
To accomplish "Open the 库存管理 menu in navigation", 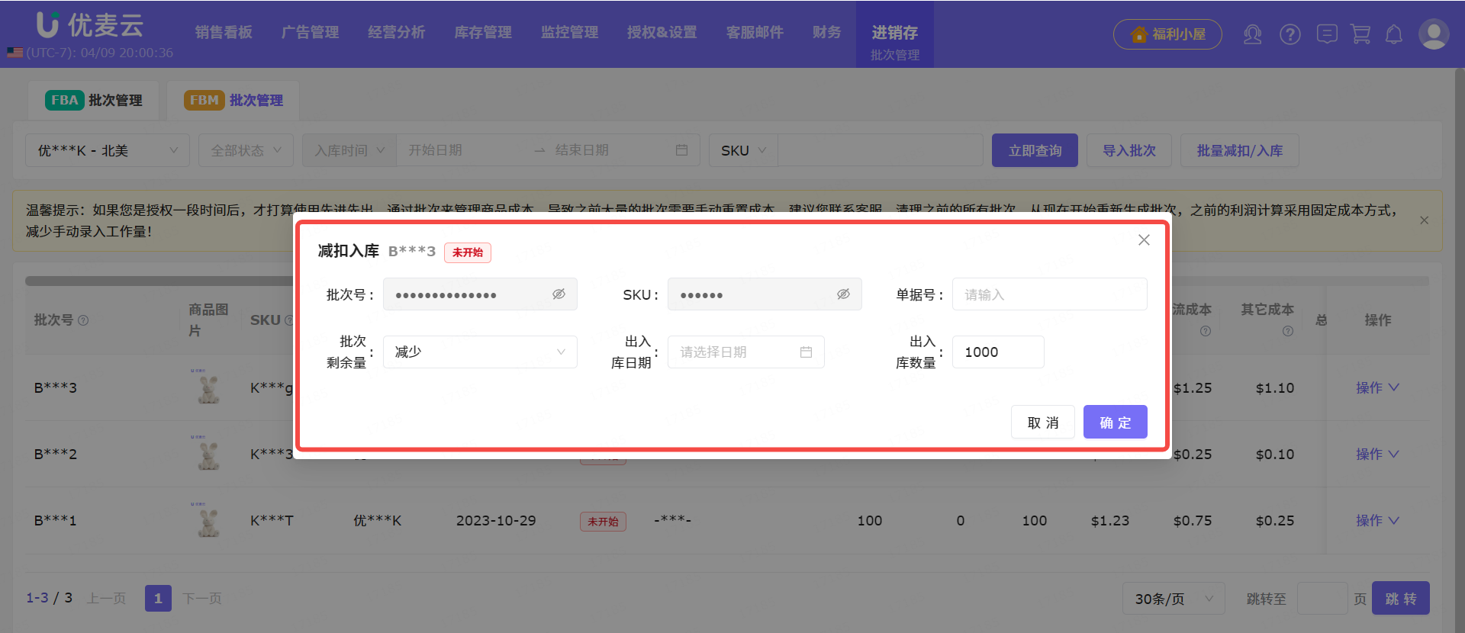I will point(483,33).
